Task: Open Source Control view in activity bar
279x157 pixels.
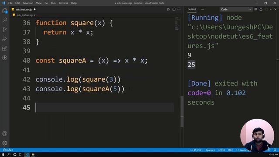Action: tap(5, 29)
